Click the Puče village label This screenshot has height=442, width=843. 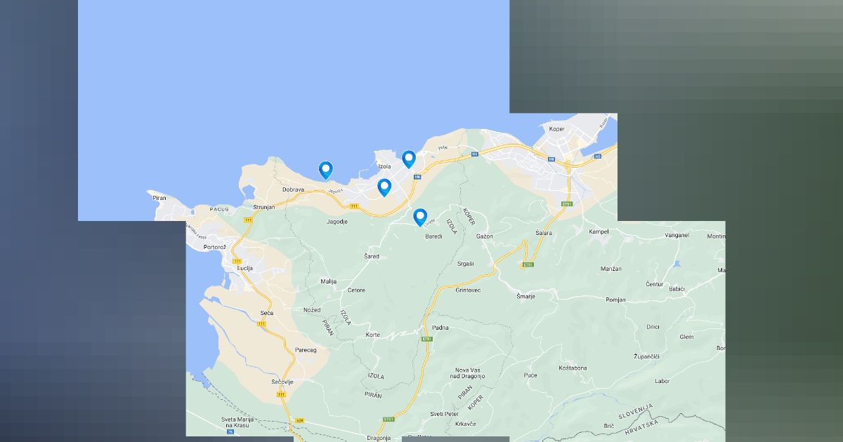tap(530, 375)
